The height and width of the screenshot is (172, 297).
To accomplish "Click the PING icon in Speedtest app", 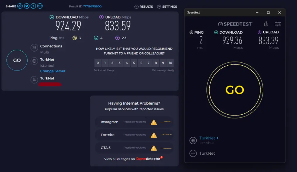I will tap(191, 33).
